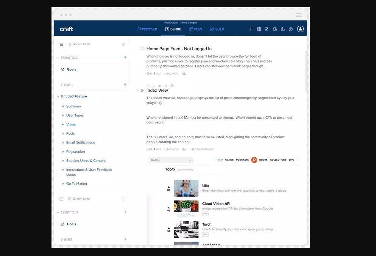Click the Goals target icon under first Essentials
Screen dimensions: 376x256
62,69
